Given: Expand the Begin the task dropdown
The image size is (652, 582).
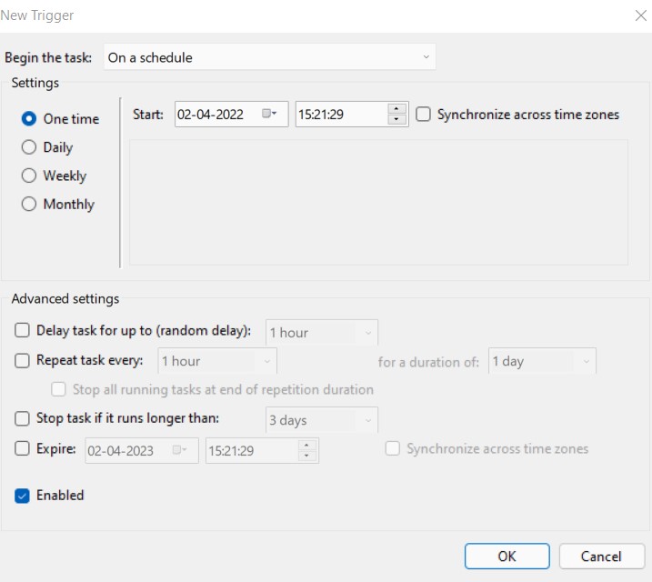Looking at the screenshot, I should [x=269, y=57].
